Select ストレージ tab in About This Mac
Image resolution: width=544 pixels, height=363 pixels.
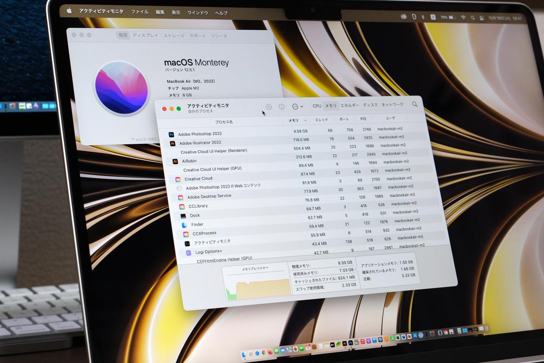coord(174,35)
